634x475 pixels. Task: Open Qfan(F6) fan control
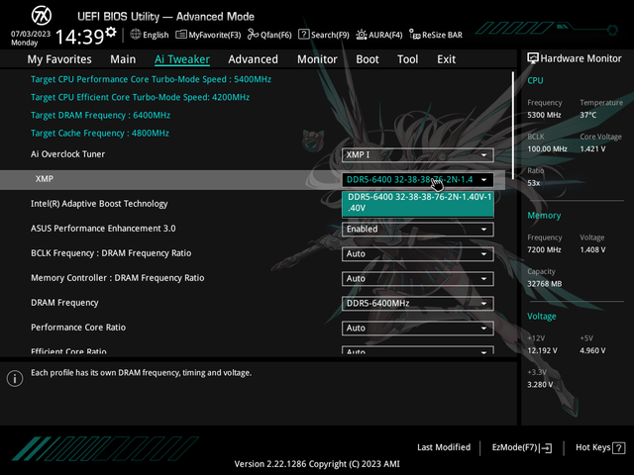point(269,35)
